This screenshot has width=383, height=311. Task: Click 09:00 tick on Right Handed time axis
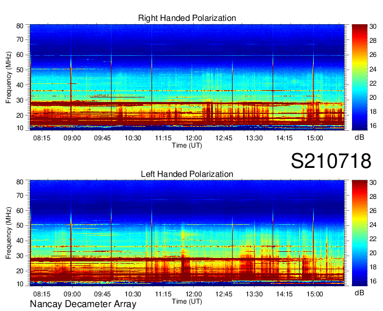[72, 138]
